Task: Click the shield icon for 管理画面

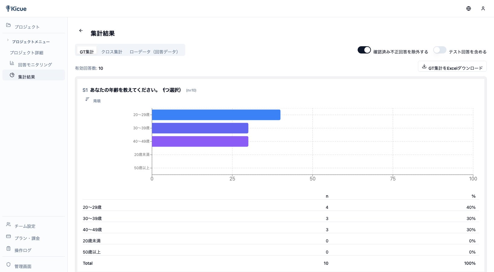Action: click(8, 265)
